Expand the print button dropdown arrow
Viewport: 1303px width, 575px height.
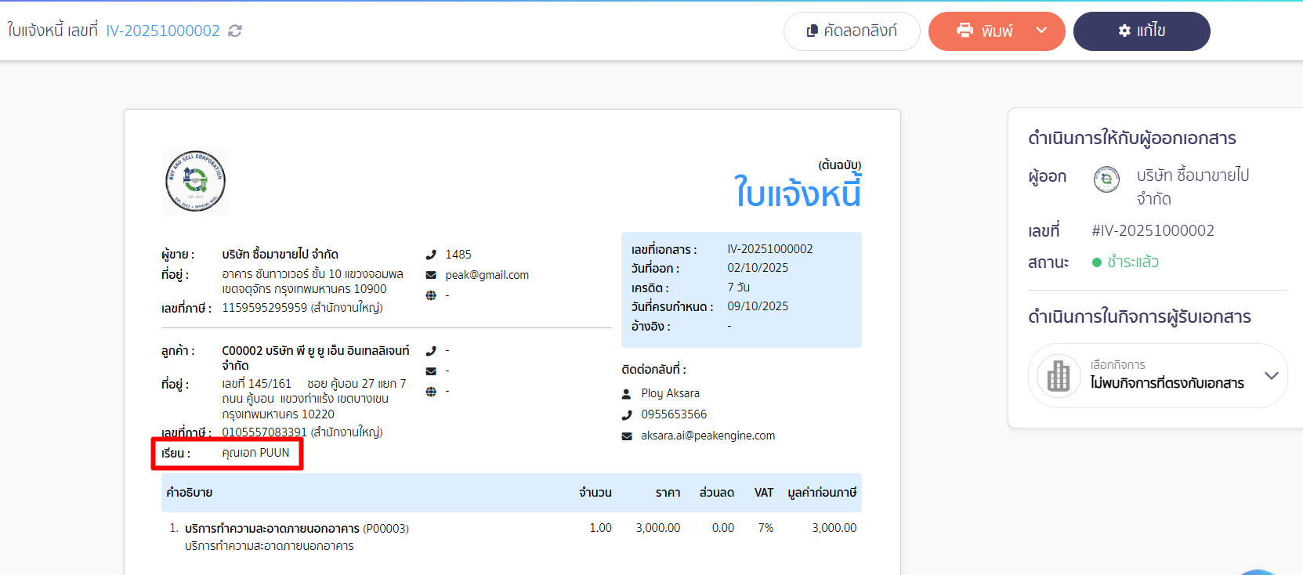tap(1041, 31)
